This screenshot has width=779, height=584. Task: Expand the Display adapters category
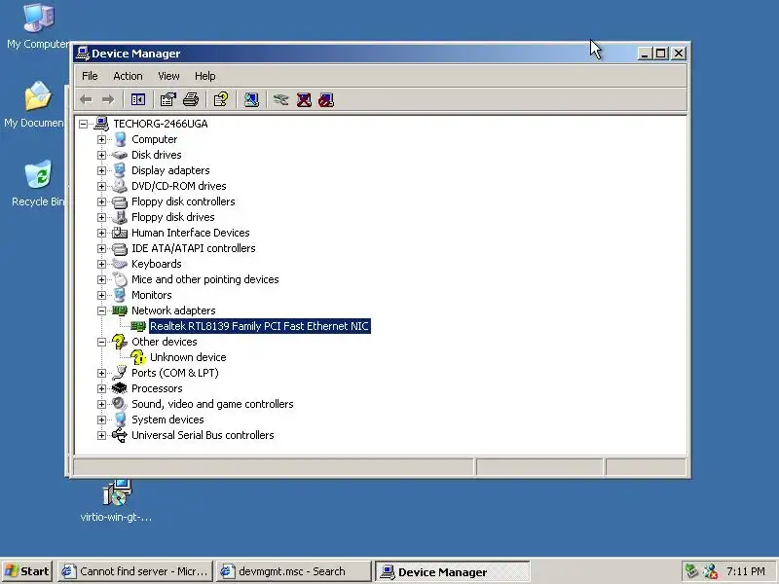pos(102,170)
